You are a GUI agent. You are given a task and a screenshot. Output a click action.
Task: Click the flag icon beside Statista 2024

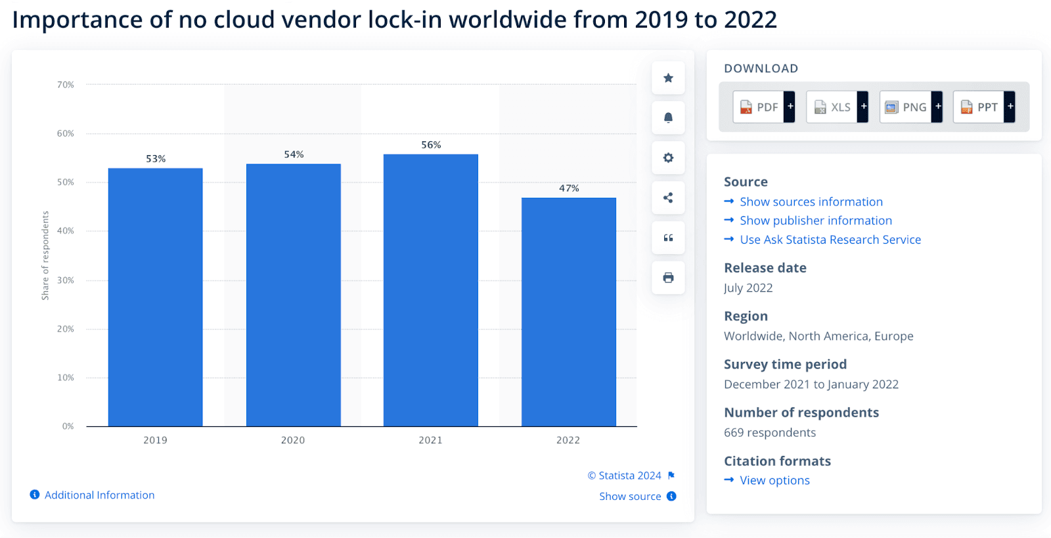click(x=671, y=476)
